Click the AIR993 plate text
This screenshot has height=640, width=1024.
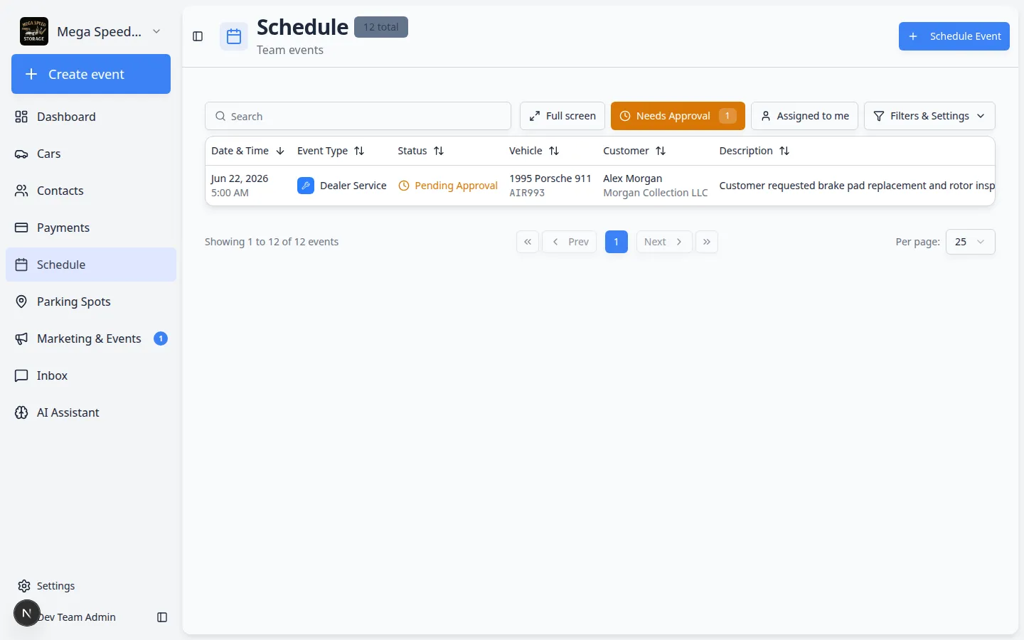pyautogui.click(x=527, y=193)
